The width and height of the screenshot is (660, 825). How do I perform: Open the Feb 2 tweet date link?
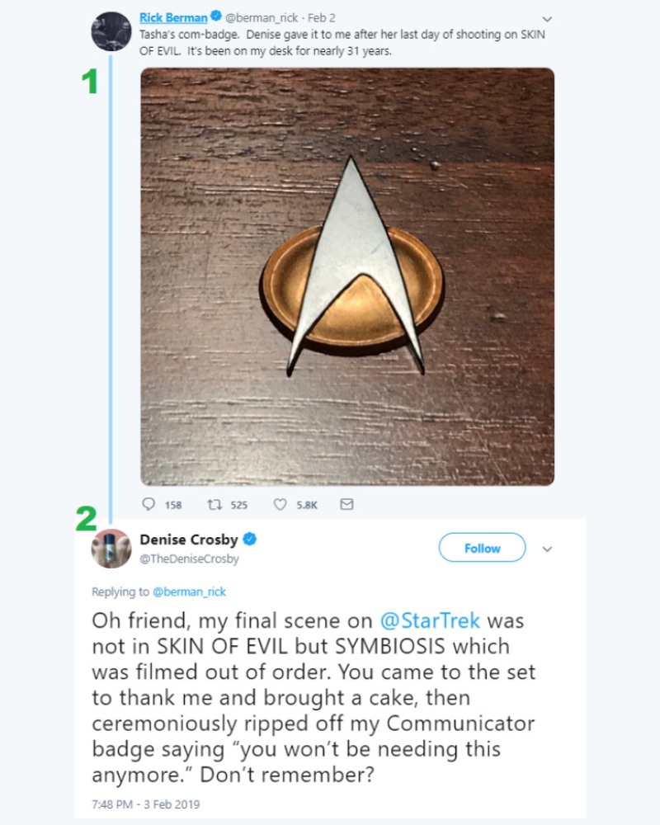tap(321, 18)
